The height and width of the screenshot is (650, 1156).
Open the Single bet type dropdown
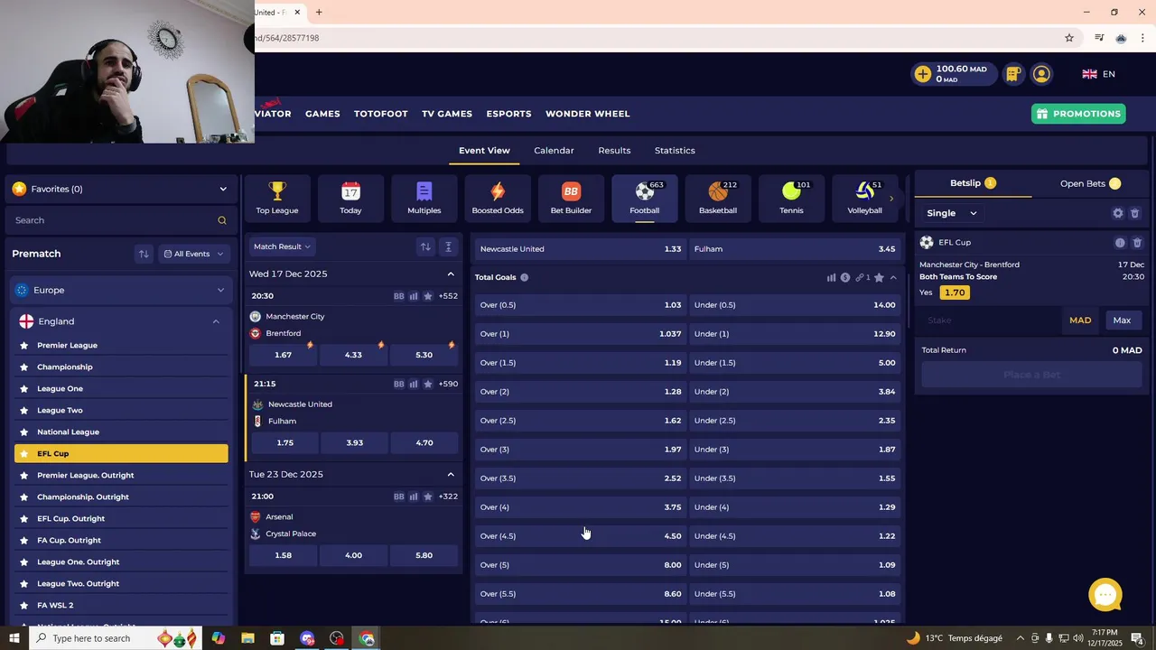coord(952,213)
